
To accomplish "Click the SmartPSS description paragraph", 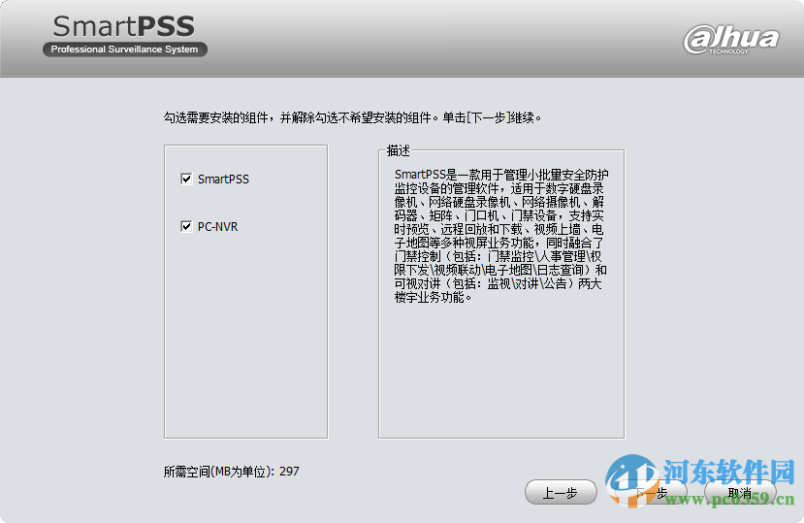I will pos(501,236).
